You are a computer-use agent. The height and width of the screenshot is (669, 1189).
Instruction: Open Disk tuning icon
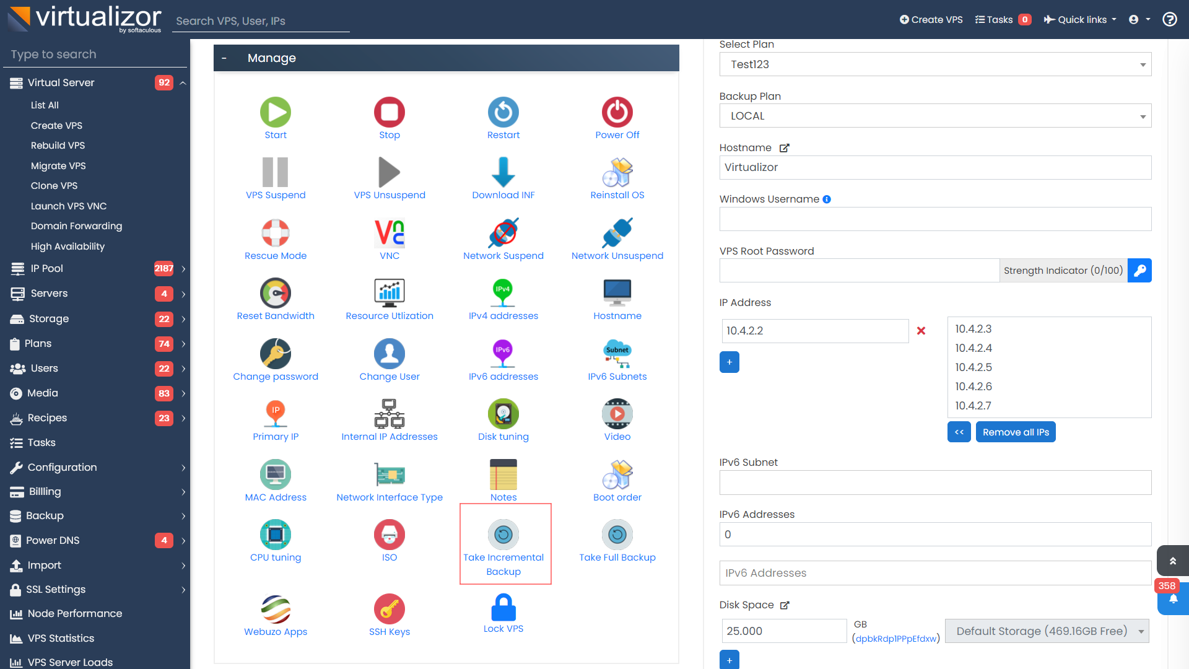(x=503, y=414)
